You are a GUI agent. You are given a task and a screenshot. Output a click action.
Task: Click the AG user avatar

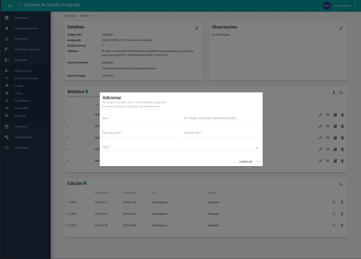327,6
